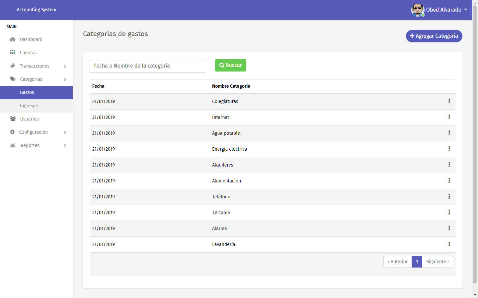Click the Cuentas grid icon

[13, 52]
